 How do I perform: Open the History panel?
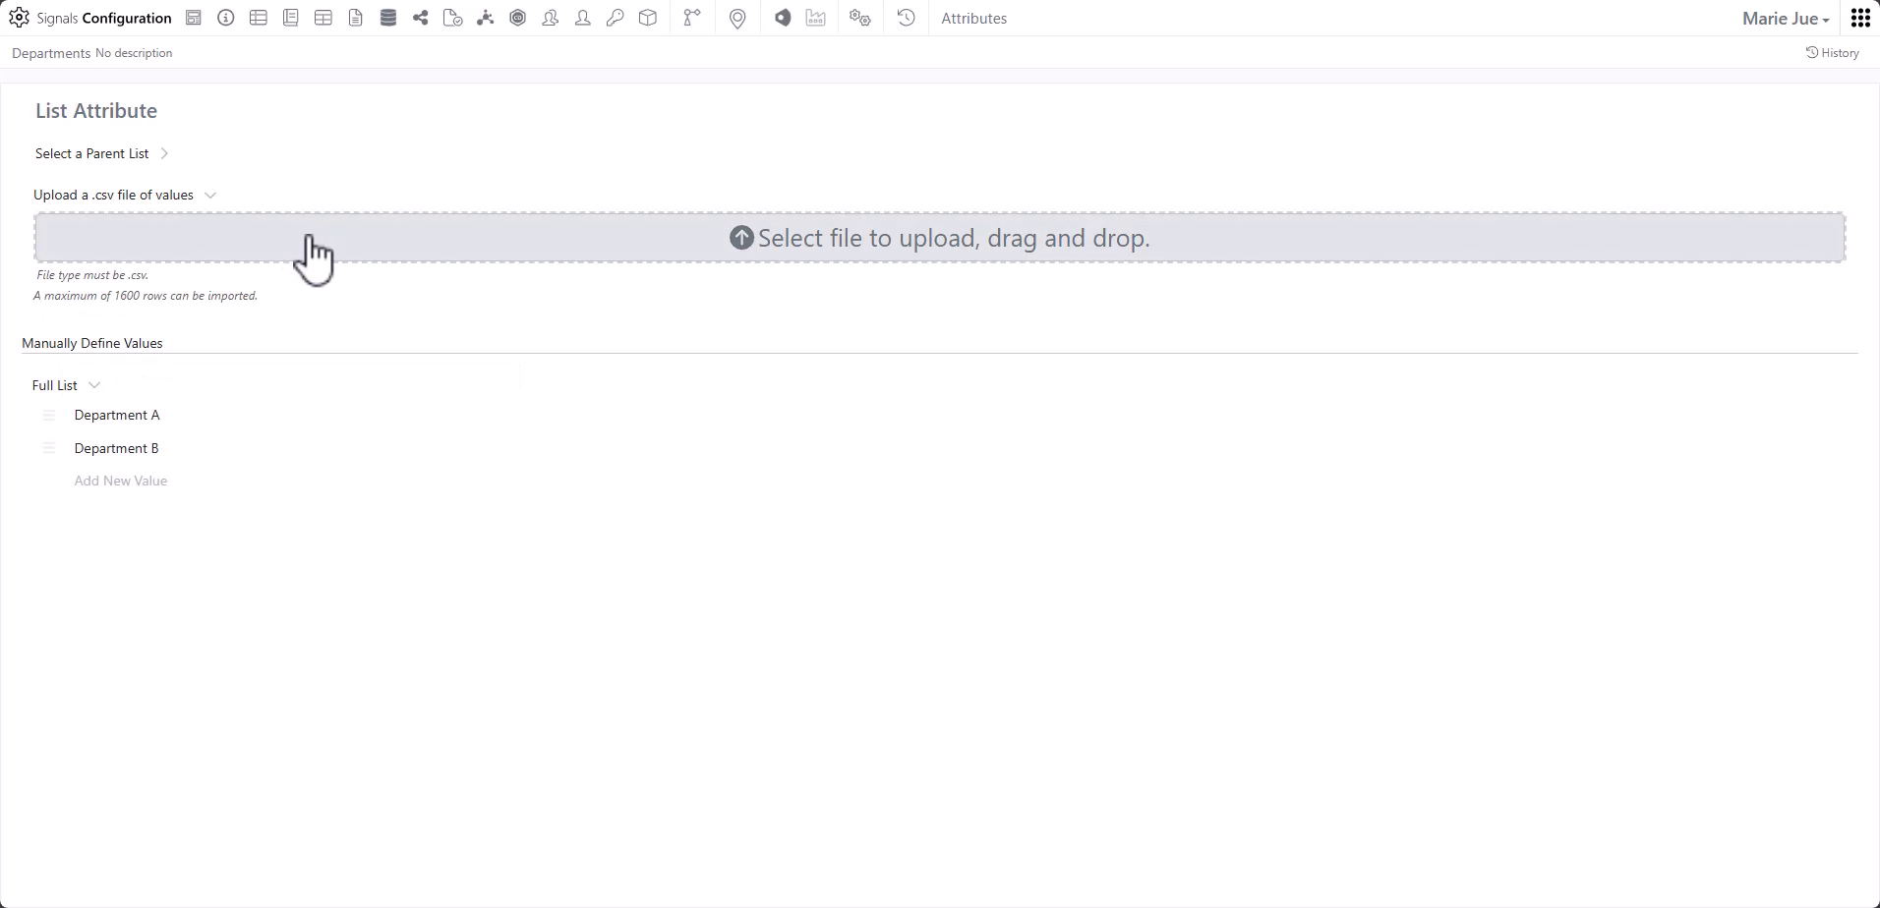click(x=1831, y=52)
